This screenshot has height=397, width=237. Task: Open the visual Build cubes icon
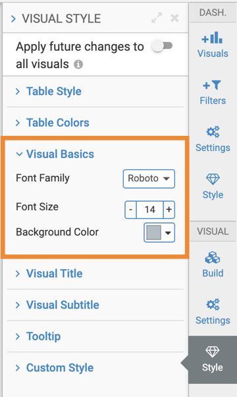[x=213, y=258]
